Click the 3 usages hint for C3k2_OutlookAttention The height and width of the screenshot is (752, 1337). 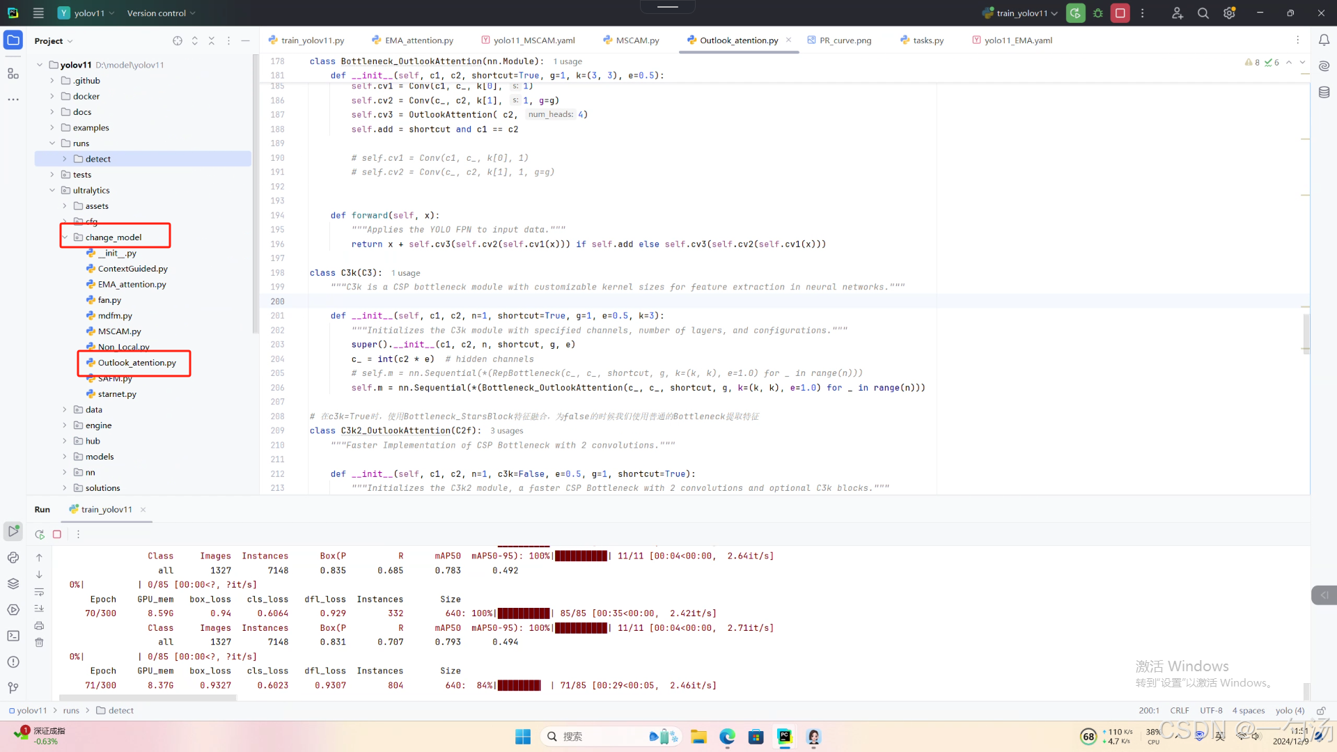[506, 431]
